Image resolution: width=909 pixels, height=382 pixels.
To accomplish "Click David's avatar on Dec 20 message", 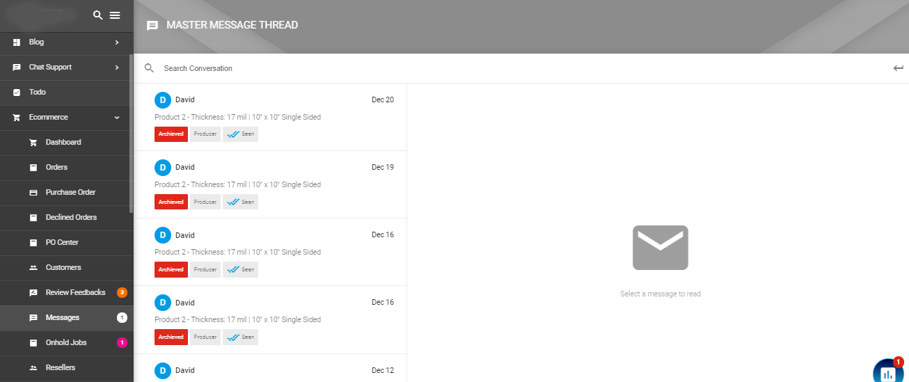I will click(162, 100).
